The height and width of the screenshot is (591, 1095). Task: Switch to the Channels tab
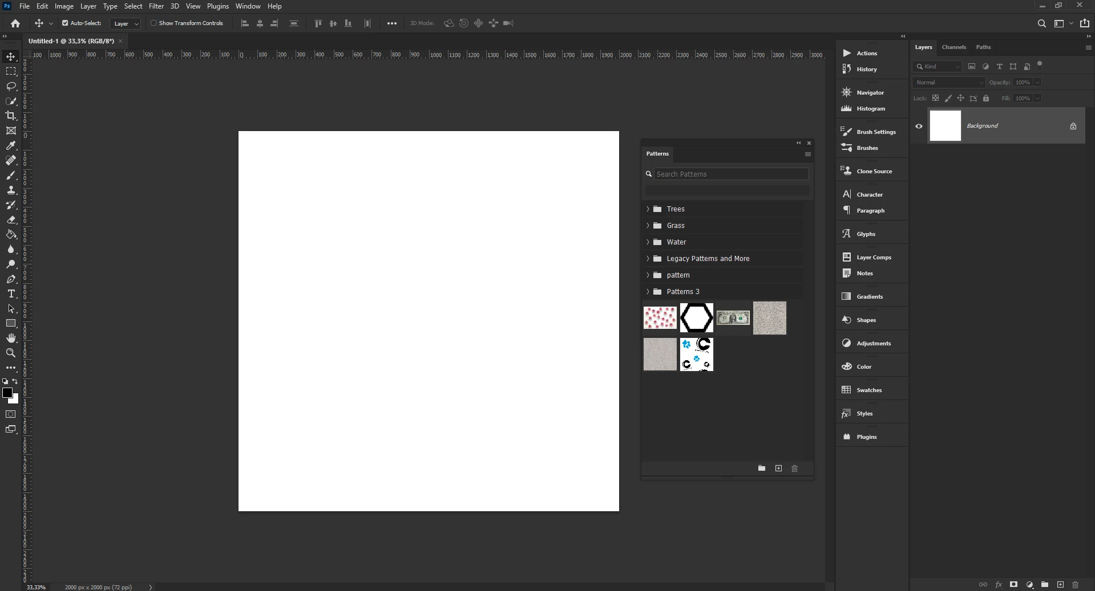953,47
